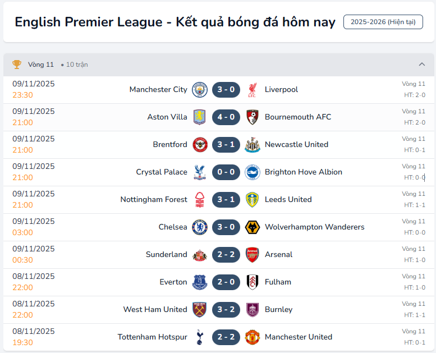436x353 pixels.
Task: Collapse the Vòng 11 round section
Action: [x=422, y=65]
